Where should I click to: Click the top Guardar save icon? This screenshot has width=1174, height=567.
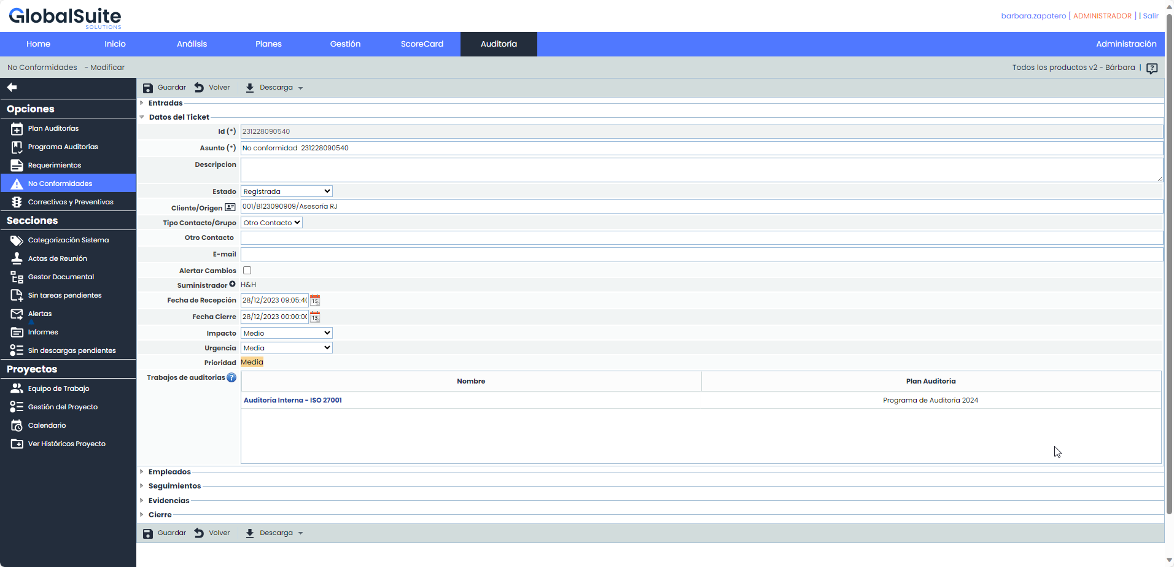coord(148,88)
